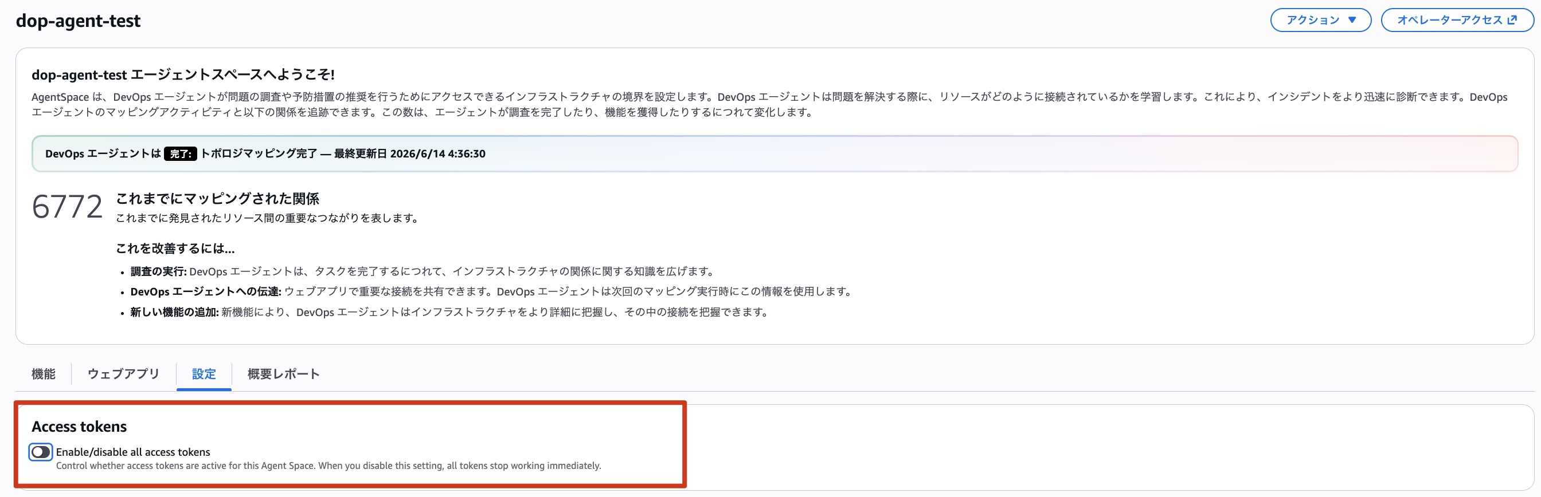Toggle Enable/disable all access tokens switch
This screenshot has height=497, width=1541.
[x=41, y=452]
